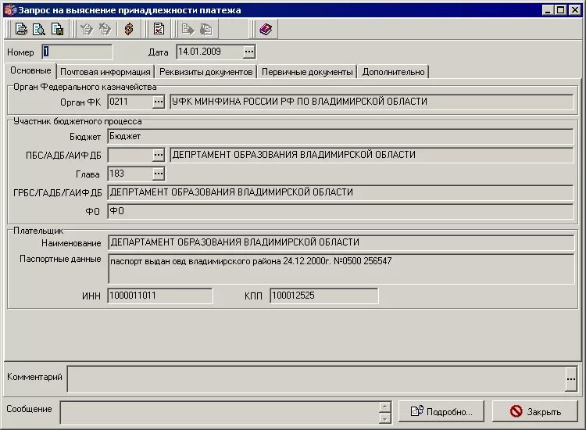The width and height of the screenshot is (586, 430).
Task: Click the ПБС name field ДЕПРТАМЕНТ ОБРАЗОВАНИЯ
Action: tap(372, 155)
